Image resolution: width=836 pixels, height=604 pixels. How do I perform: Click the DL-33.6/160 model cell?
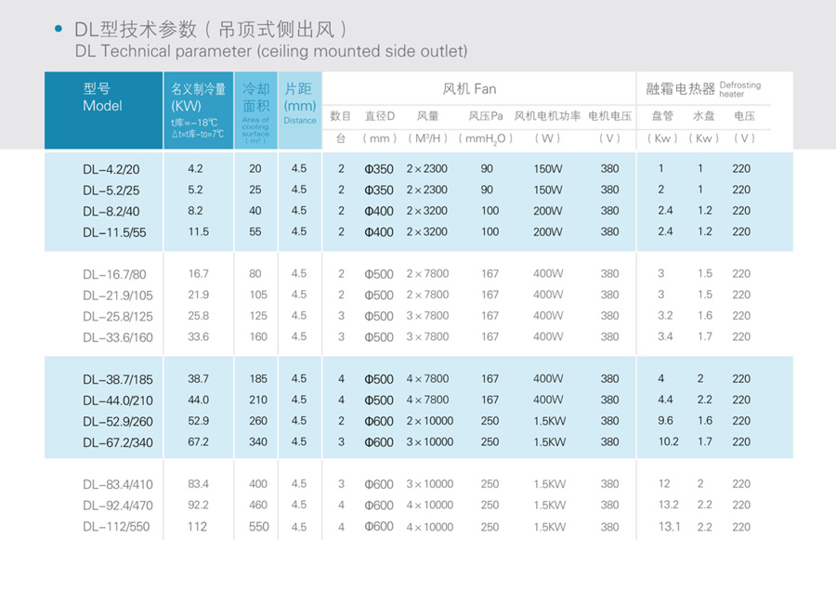pyautogui.click(x=117, y=337)
